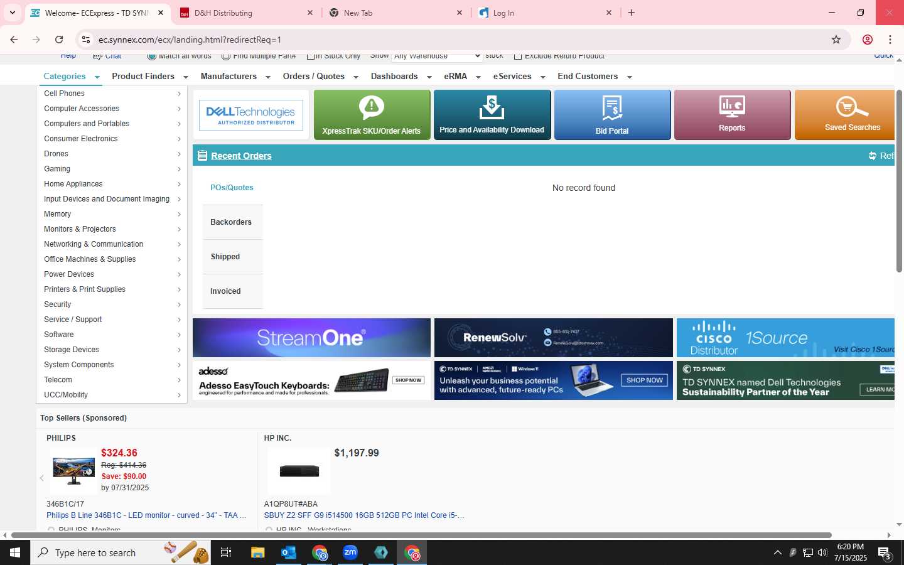This screenshot has height=565, width=904.
Task: Open Price and Availability Download tile
Action: point(492,115)
